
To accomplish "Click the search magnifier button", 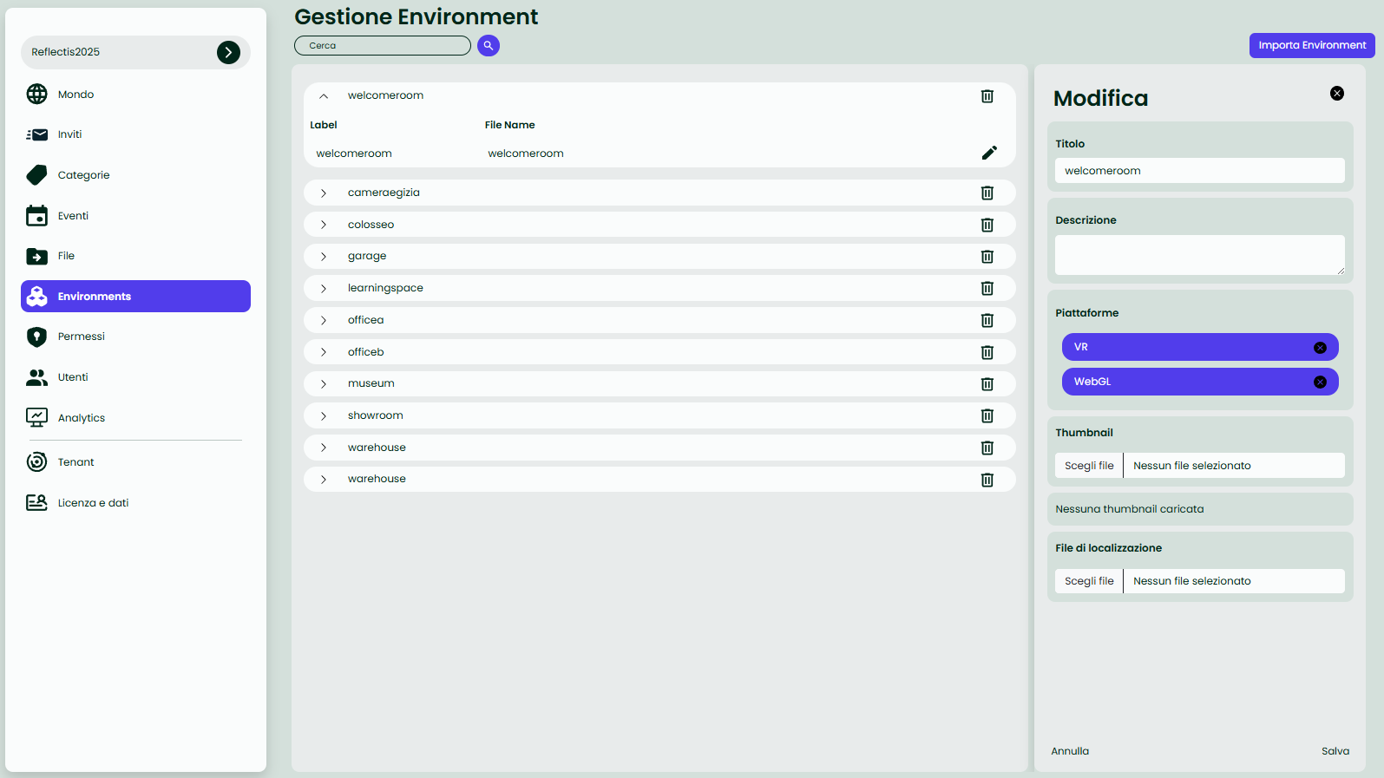I will (489, 45).
